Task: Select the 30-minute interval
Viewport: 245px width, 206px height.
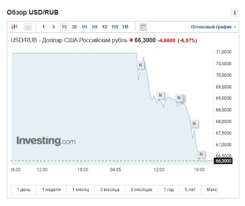Action: click(x=74, y=27)
